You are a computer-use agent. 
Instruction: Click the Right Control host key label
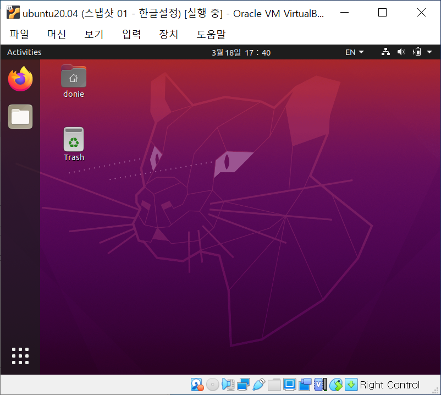point(389,385)
